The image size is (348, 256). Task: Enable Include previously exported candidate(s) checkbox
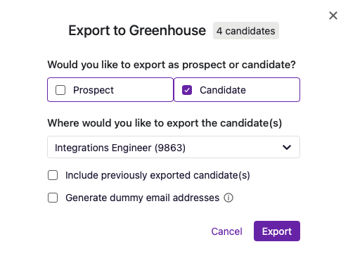(x=53, y=175)
